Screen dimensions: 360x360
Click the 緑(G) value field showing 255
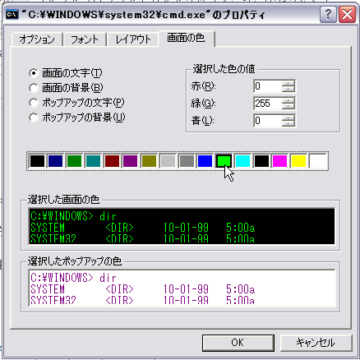pos(267,104)
